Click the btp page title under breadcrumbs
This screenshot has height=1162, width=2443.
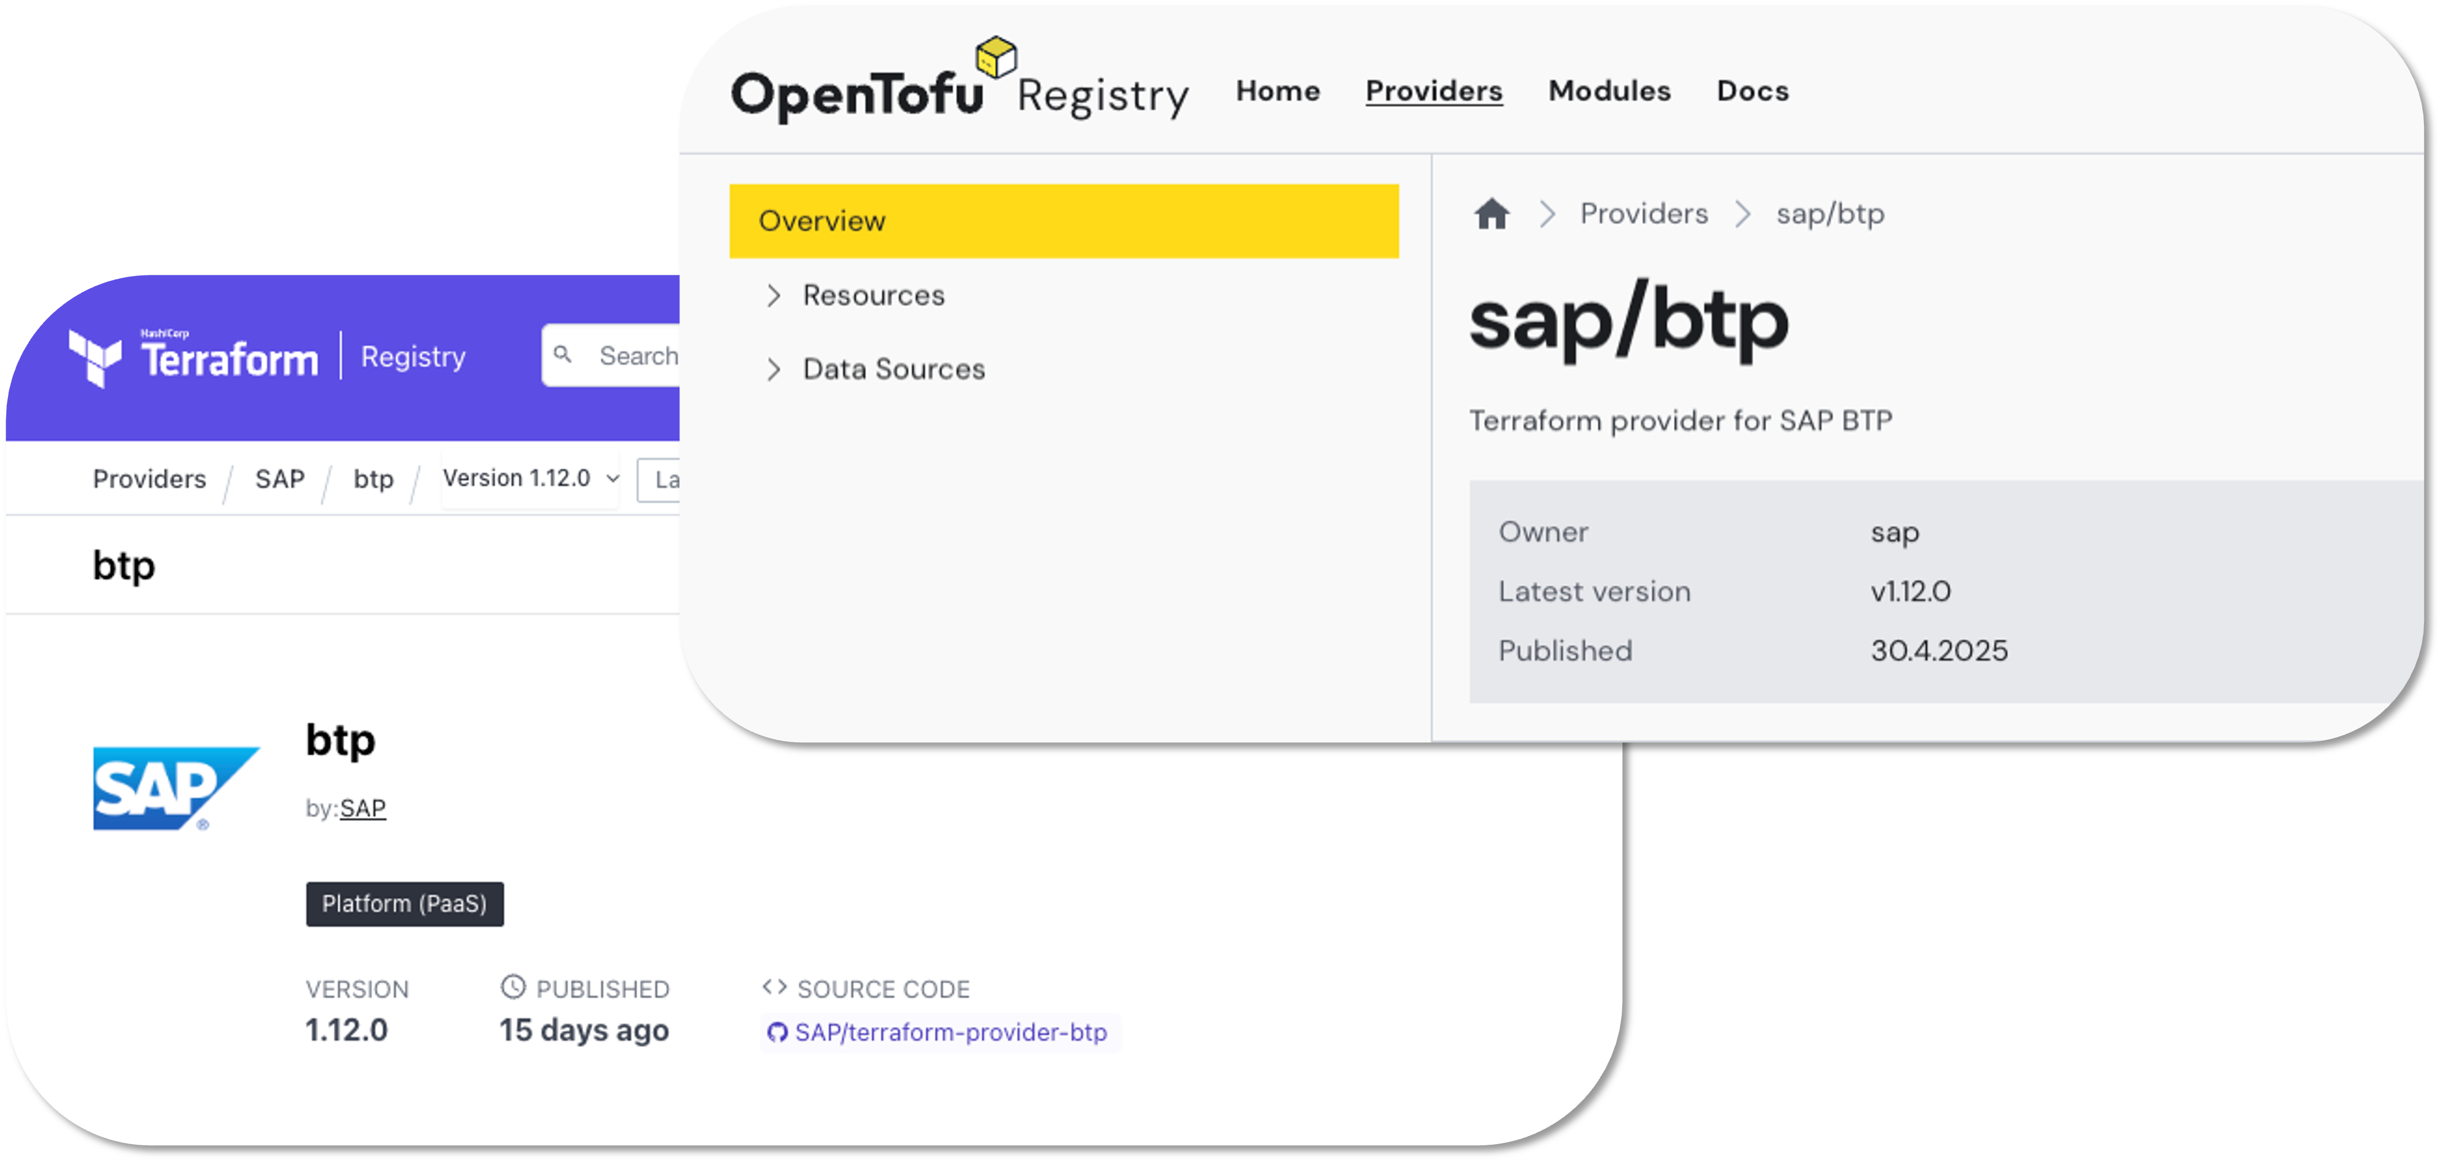point(123,566)
